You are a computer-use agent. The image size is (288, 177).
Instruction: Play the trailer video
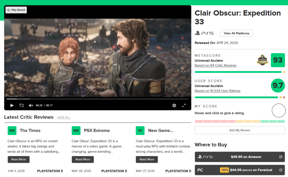point(12,105)
